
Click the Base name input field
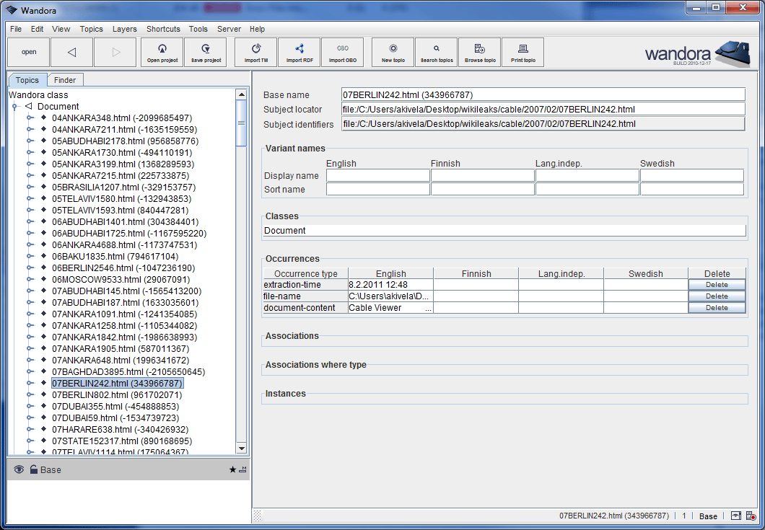click(x=541, y=94)
